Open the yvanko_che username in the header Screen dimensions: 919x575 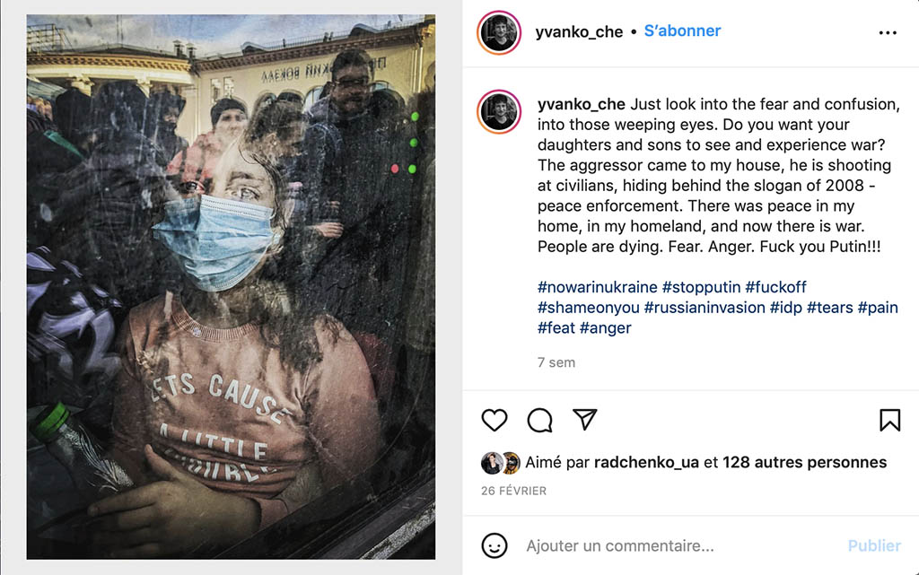click(579, 31)
